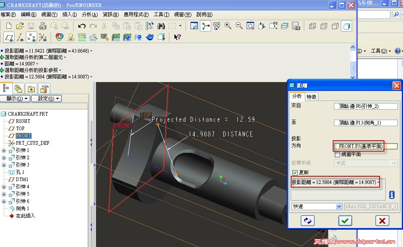Switch to shaded display mode icon

point(346,26)
